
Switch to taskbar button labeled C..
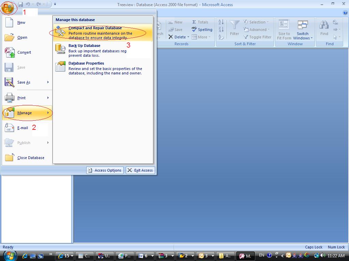[85, 256]
